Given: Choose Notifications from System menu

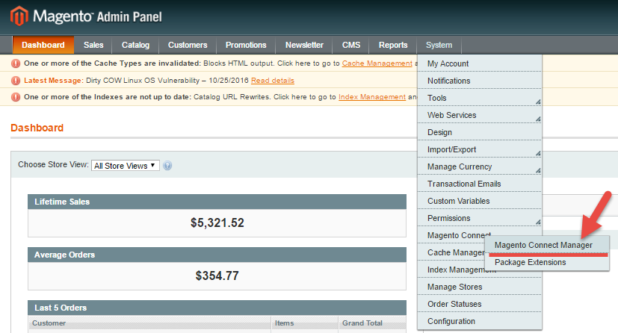Looking at the screenshot, I should pyautogui.click(x=479, y=81).
